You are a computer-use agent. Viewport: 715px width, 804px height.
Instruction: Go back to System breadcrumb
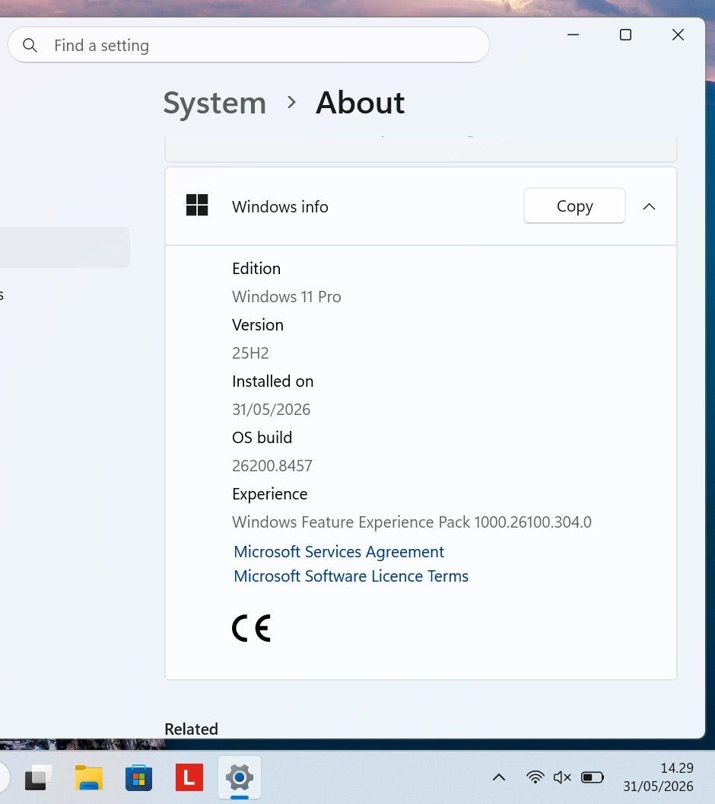(x=214, y=103)
